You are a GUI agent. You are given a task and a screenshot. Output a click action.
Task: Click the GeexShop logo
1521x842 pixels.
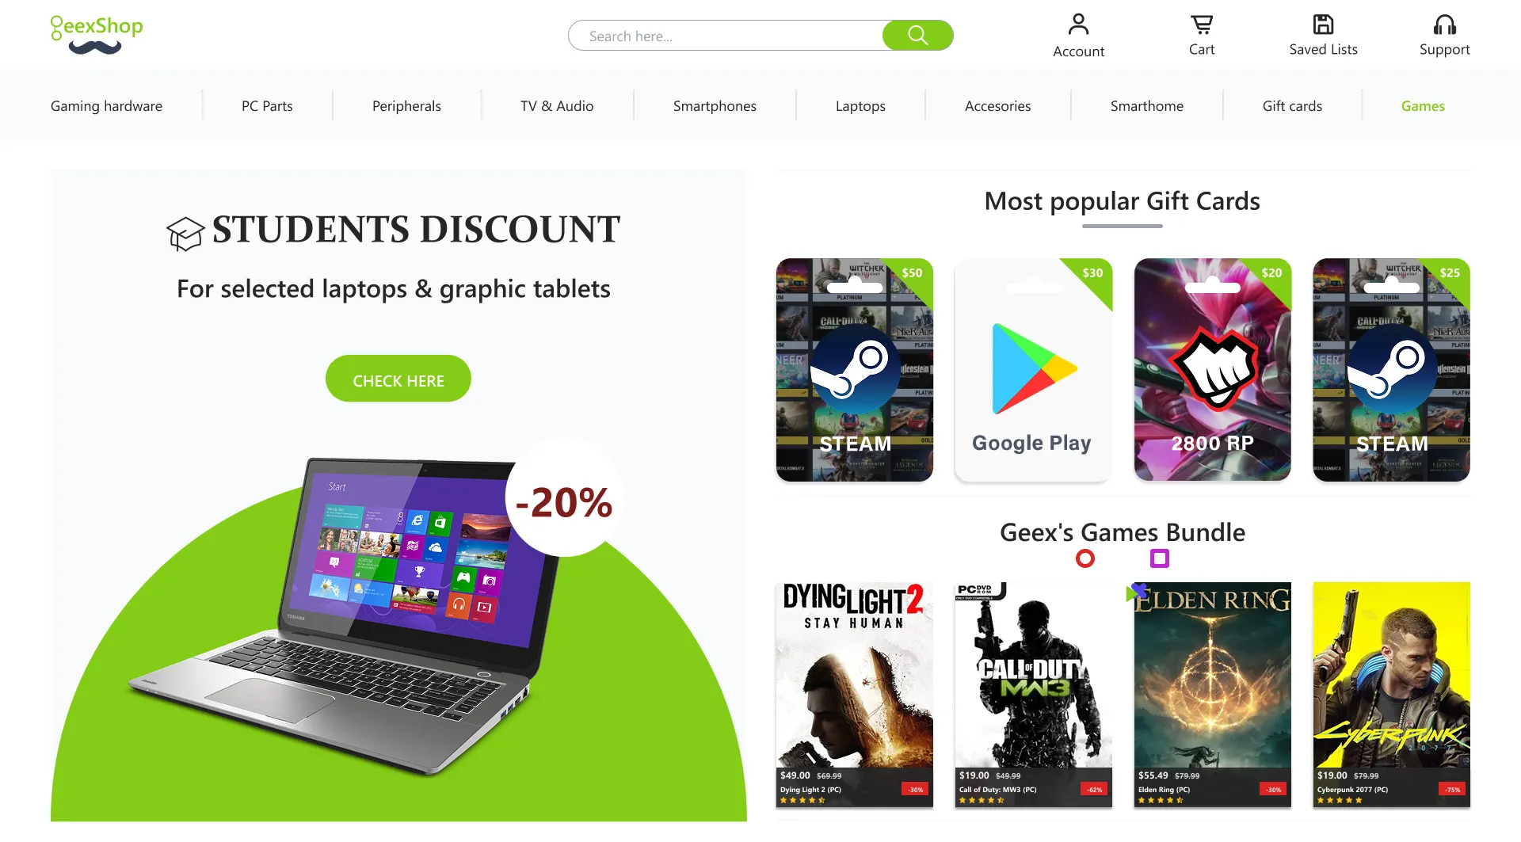click(x=97, y=35)
